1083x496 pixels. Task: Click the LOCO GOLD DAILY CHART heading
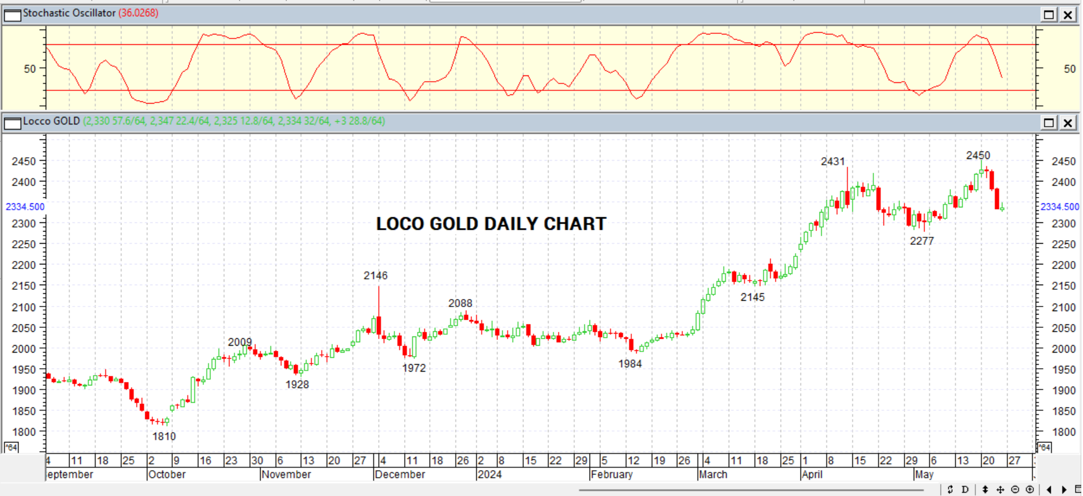click(491, 224)
